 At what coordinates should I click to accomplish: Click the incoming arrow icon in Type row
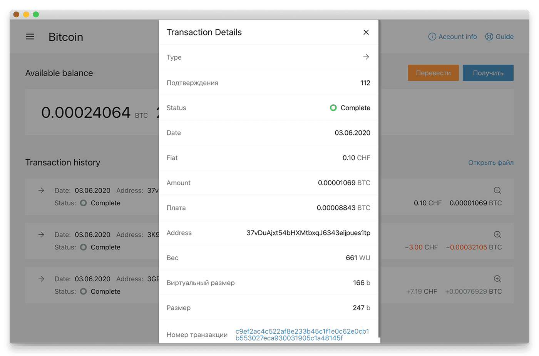tap(366, 57)
